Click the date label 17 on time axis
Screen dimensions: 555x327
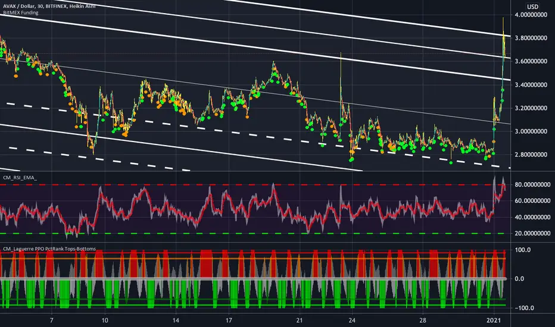point(229,320)
